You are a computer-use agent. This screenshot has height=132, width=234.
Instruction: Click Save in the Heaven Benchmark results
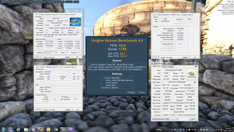(131, 92)
